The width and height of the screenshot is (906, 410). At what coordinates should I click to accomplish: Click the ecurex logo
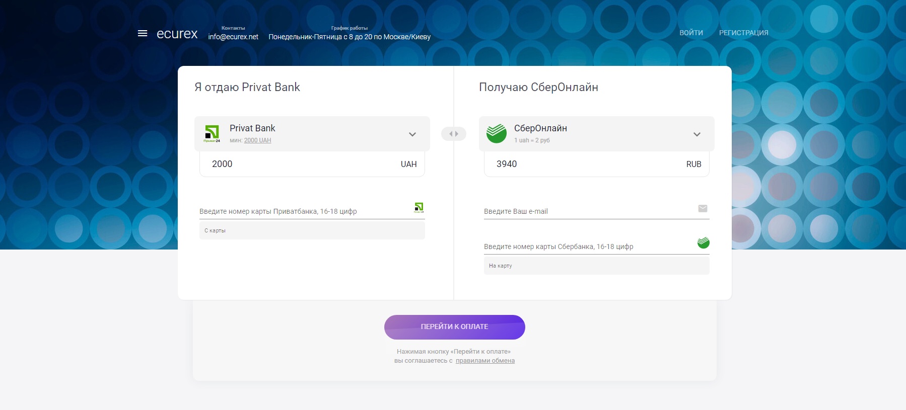177,34
